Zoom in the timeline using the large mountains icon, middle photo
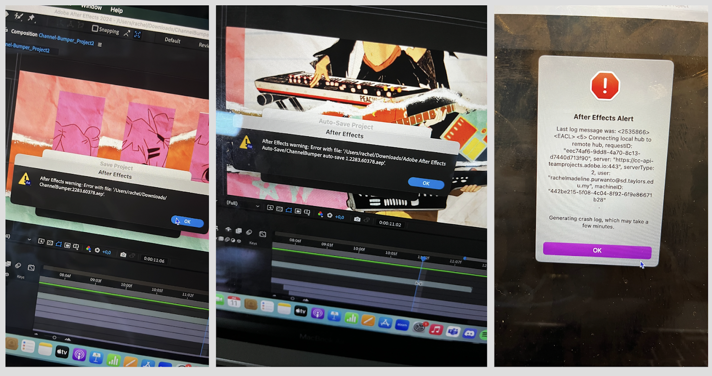 [x=306, y=300]
